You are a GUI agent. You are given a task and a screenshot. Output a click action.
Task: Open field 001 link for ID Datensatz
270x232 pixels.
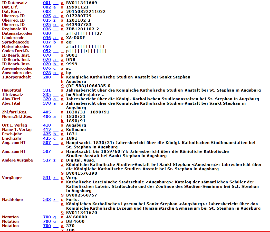47,3
